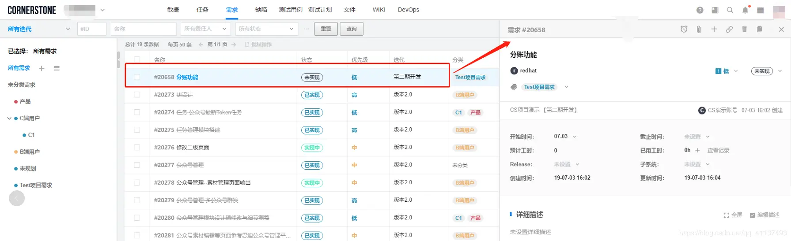
Task: Open the help question mark icon
Action: (700, 10)
